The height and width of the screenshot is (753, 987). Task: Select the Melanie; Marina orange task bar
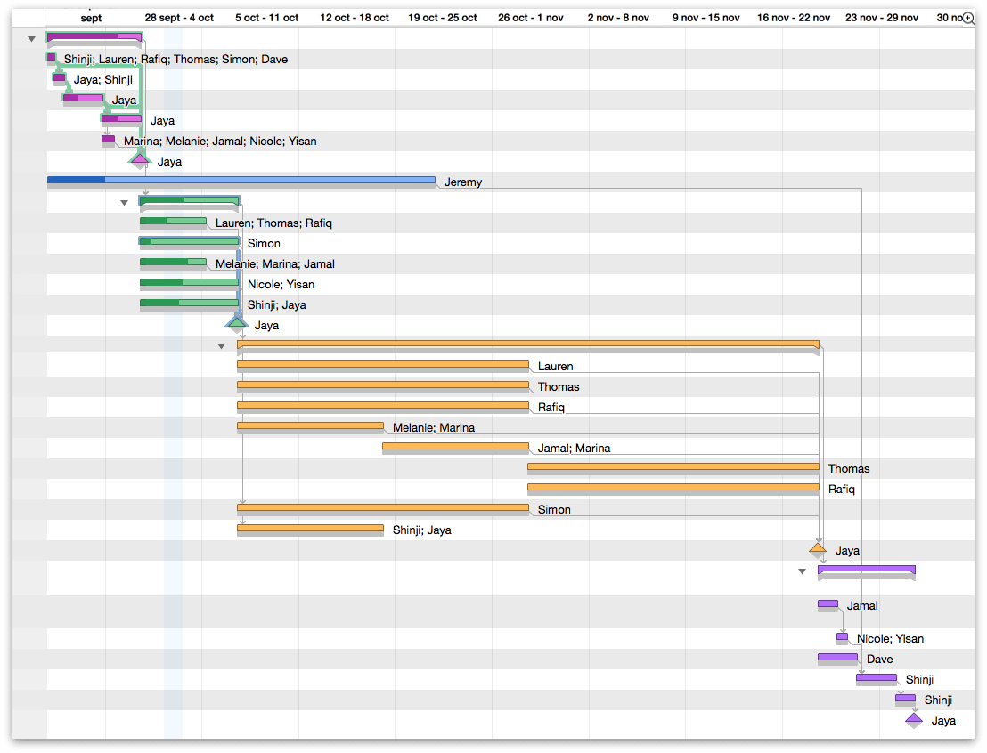tap(311, 426)
